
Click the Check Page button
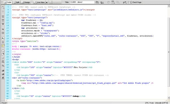(135, 2)
